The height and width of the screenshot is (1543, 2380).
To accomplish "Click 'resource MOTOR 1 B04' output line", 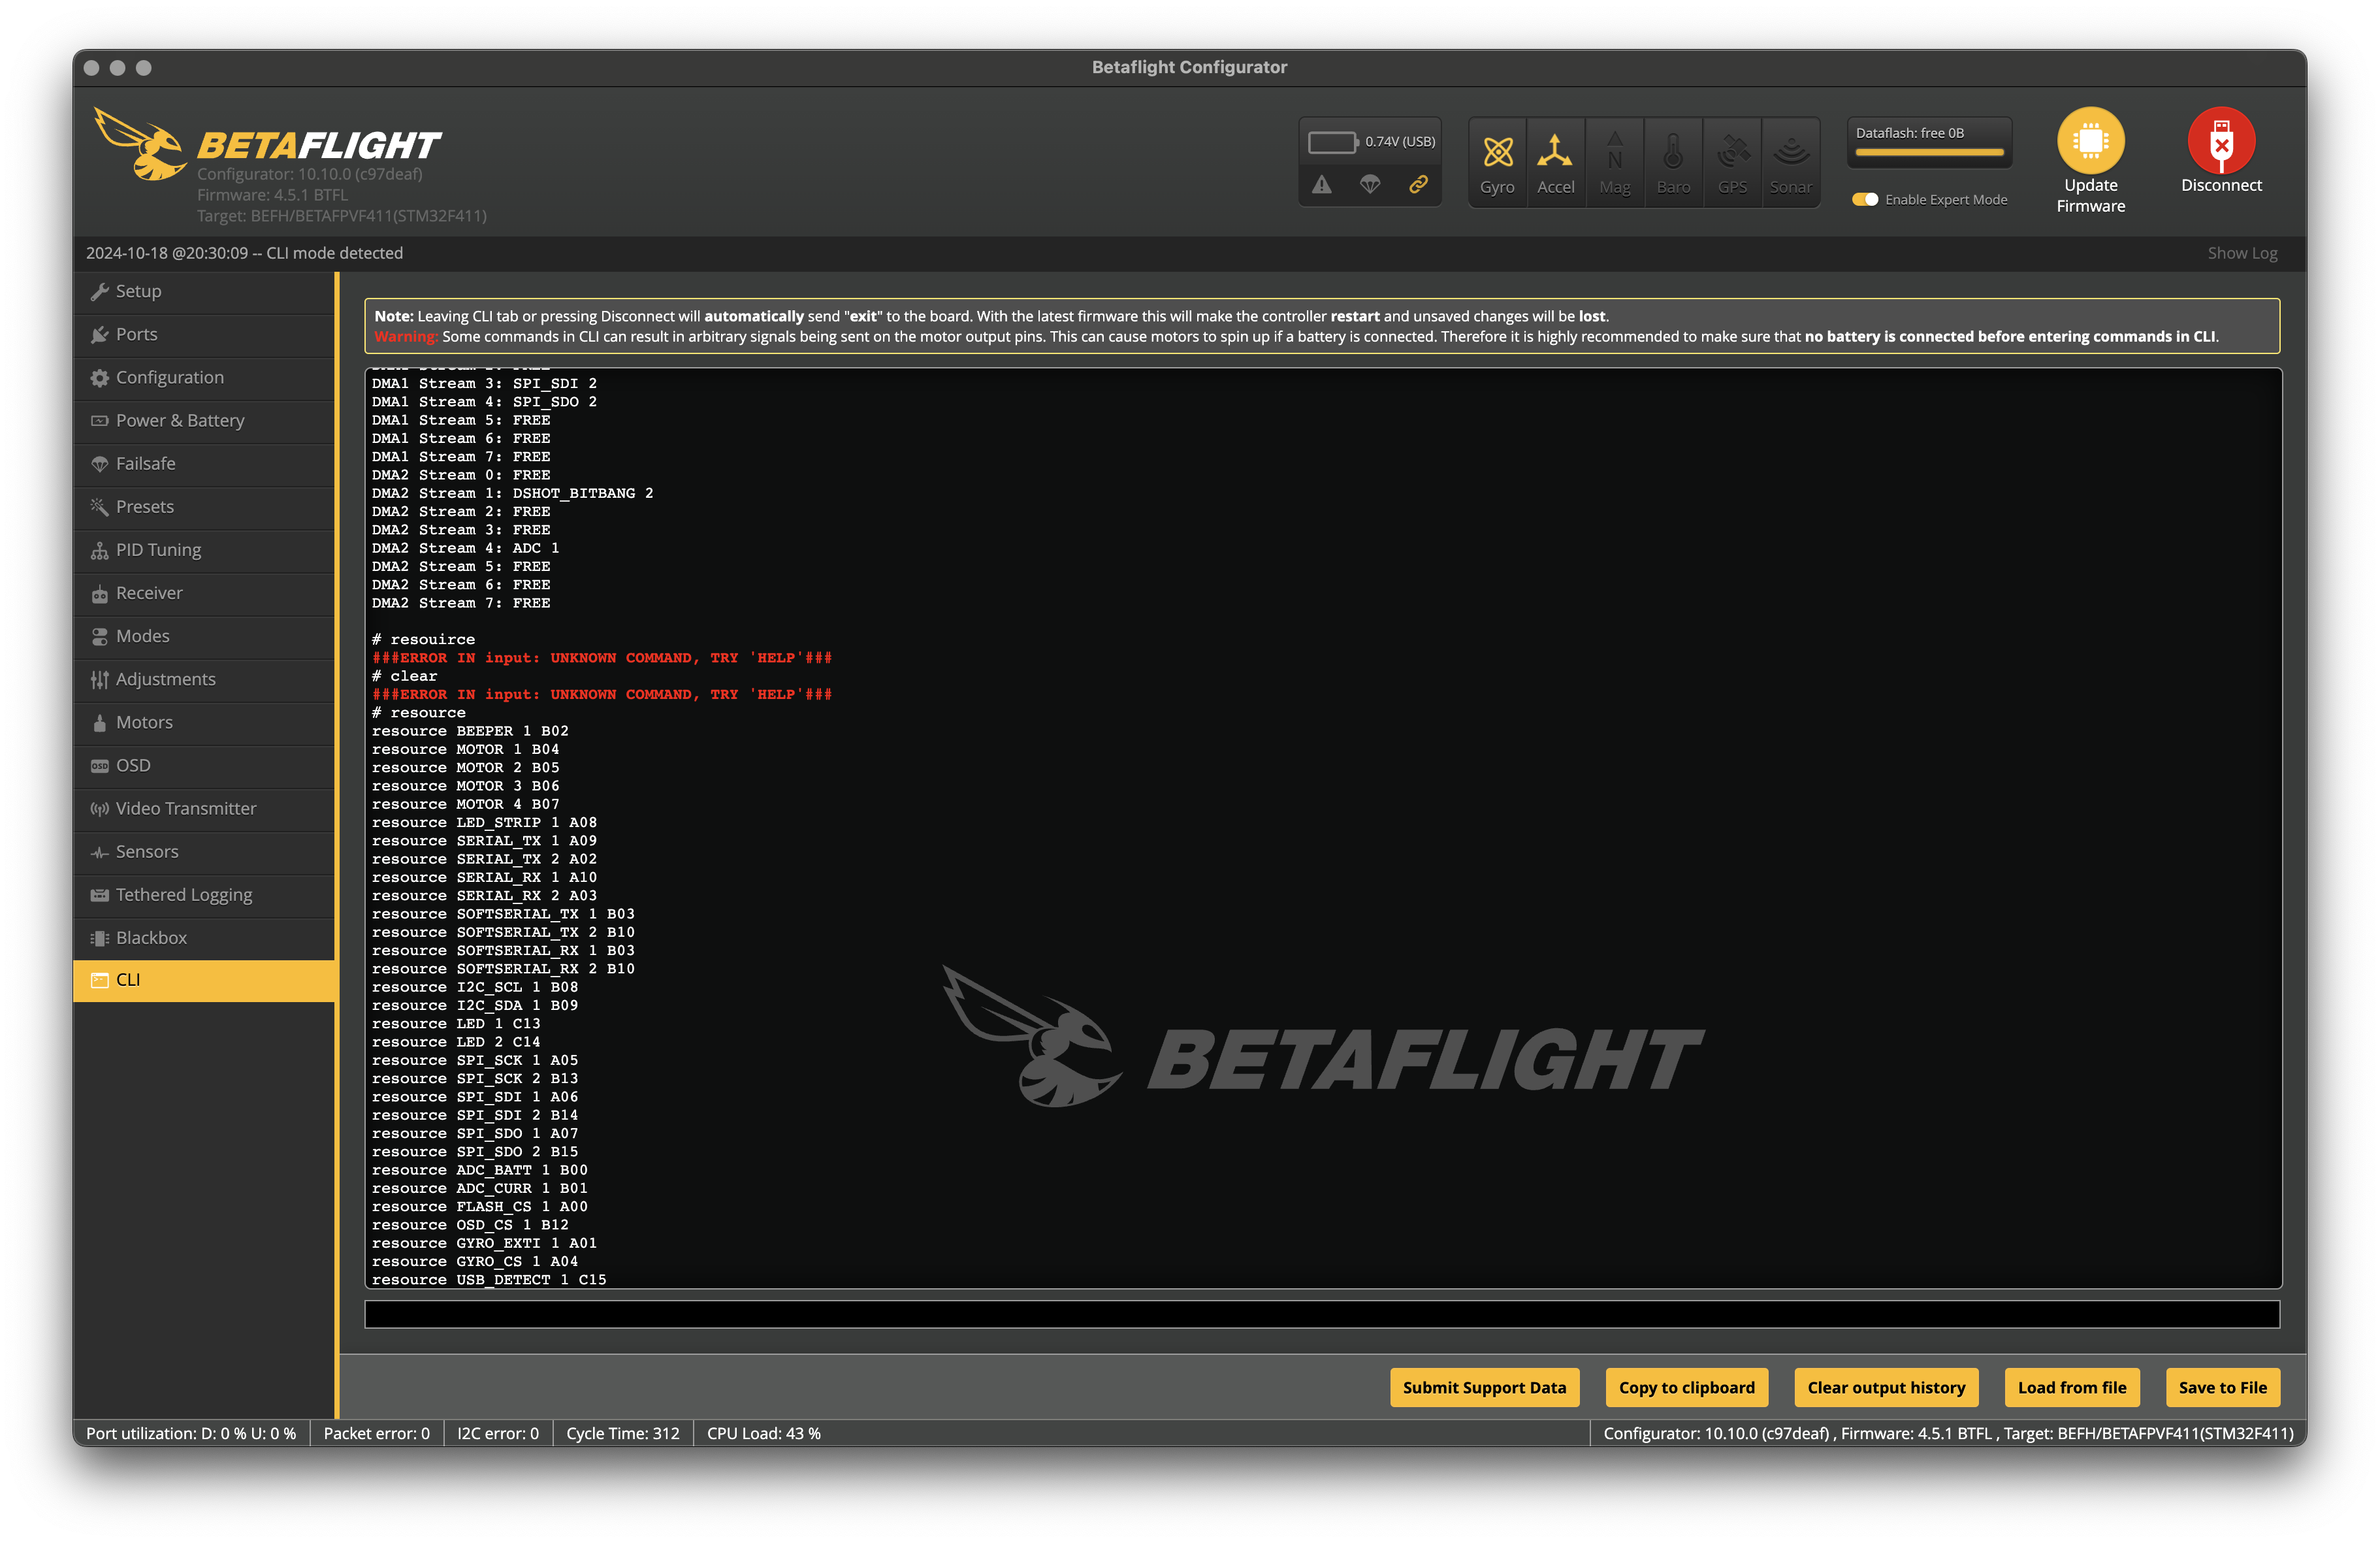I will pyautogui.click(x=465, y=749).
